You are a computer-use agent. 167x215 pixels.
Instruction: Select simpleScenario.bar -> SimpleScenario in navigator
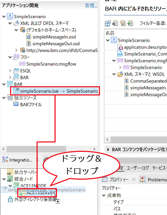(55, 91)
